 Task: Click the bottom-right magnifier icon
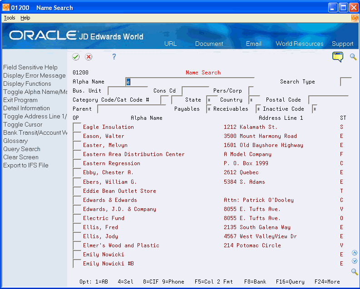tap(355, 272)
